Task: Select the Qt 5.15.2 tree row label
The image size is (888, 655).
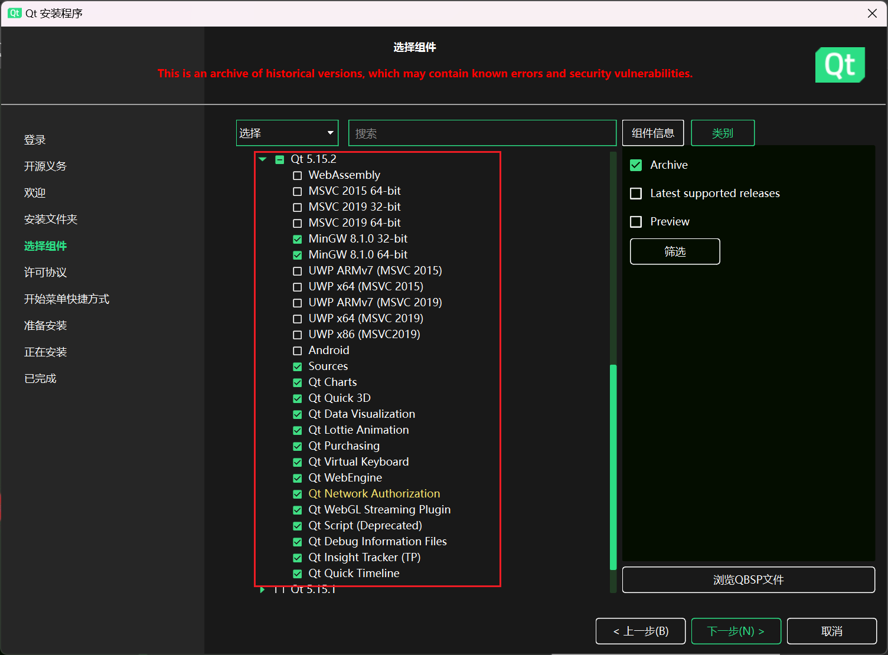Action: click(x=314, y=159)
